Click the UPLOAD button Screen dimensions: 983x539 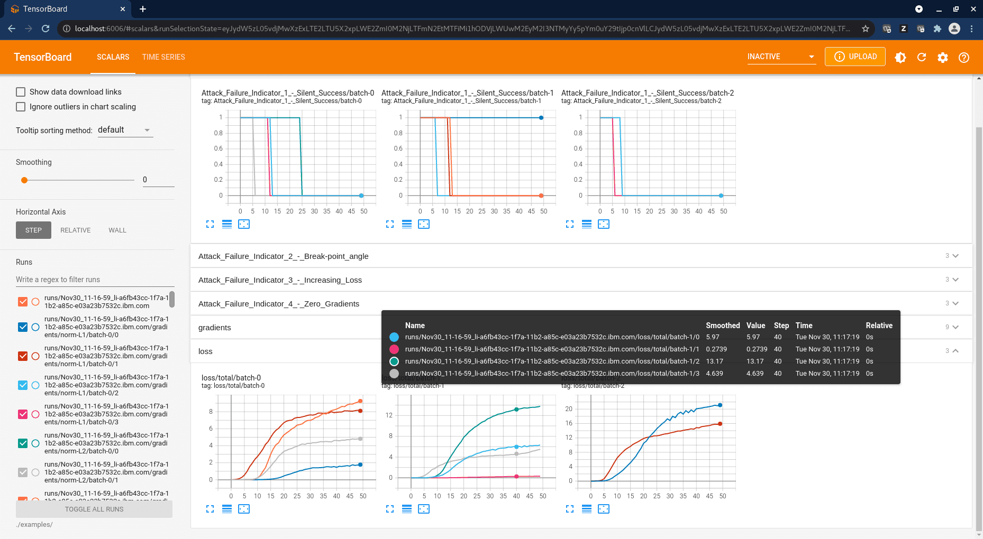click(x=855, y=57)
